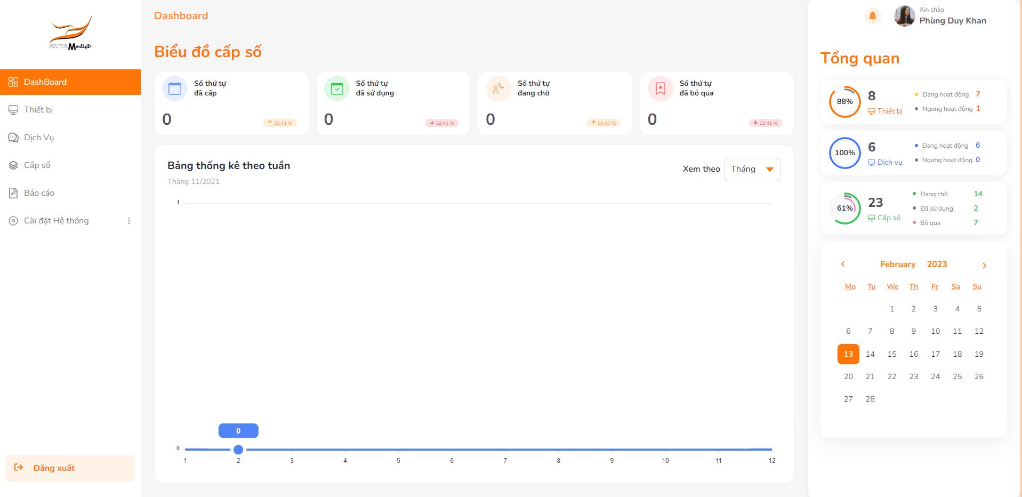Advance calendar to next month
Image resolution: width=1022 pixels, height=497 pixels.
984,265
